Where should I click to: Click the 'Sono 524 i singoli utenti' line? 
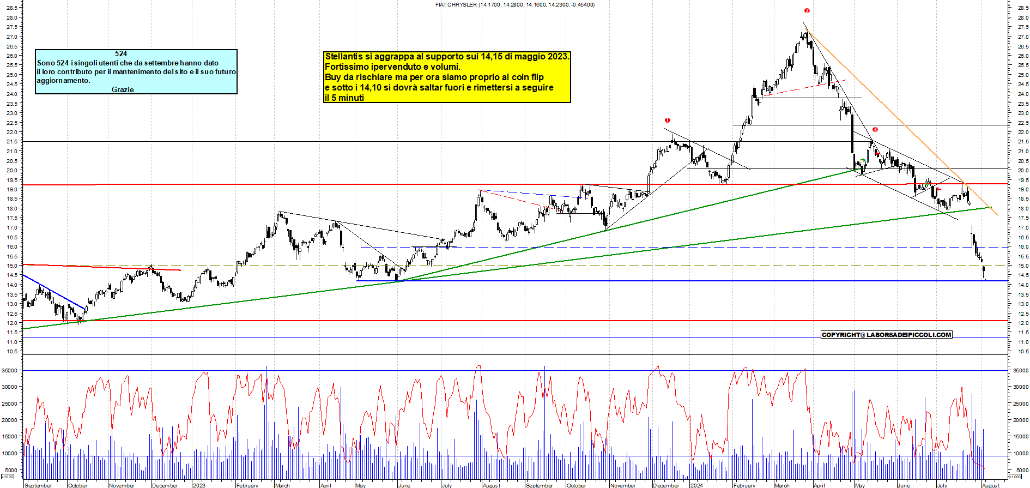click(128, 63)
